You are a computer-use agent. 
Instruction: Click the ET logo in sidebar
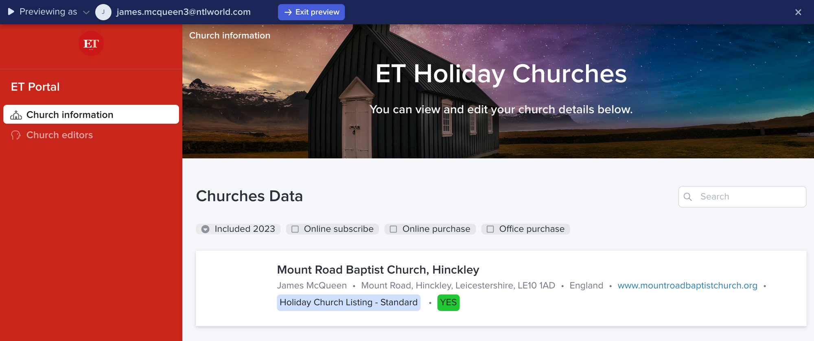91,43
